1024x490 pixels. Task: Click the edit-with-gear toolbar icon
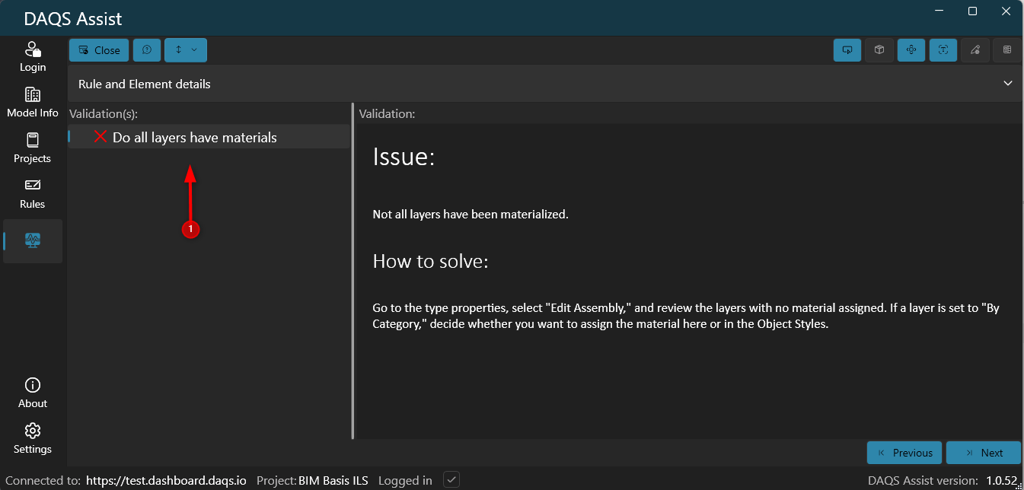pyautogui.click(x=975, y=49)
